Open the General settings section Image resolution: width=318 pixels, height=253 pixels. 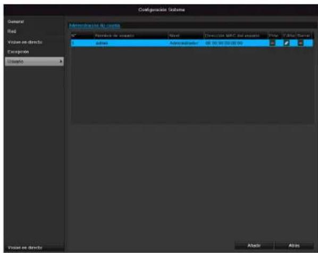[15, 22]
